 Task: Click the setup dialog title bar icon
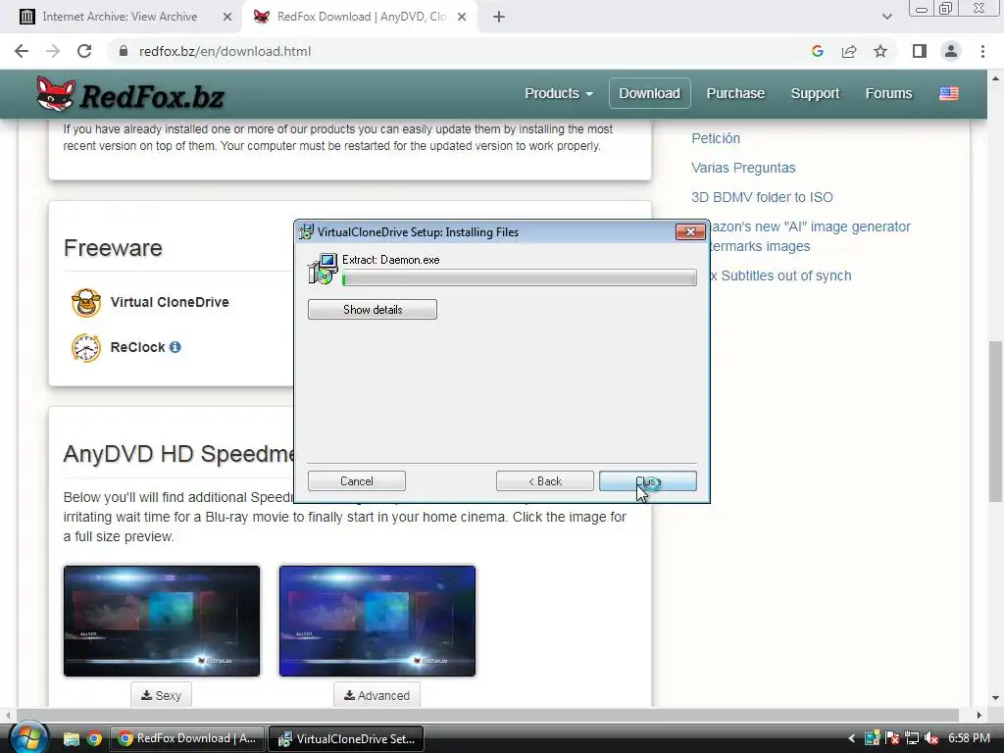pyautogui.click(x=307, y=231)
